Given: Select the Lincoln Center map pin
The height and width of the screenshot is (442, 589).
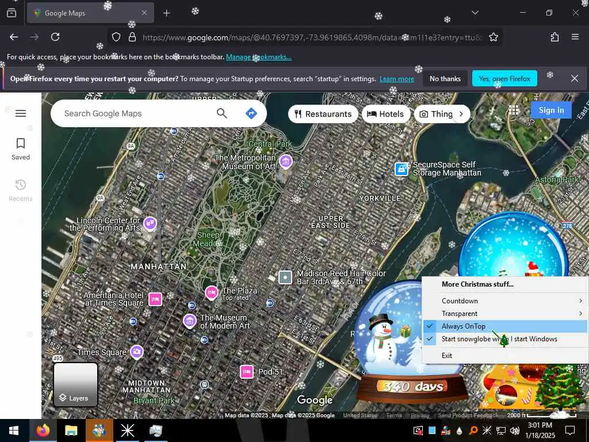Looking at the screenshot, I should tap(150, 223).
